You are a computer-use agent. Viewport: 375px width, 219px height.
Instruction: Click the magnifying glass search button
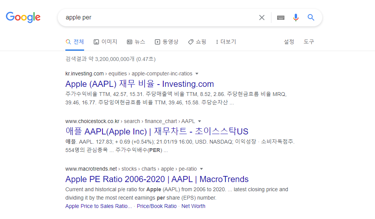click(311, 18)
